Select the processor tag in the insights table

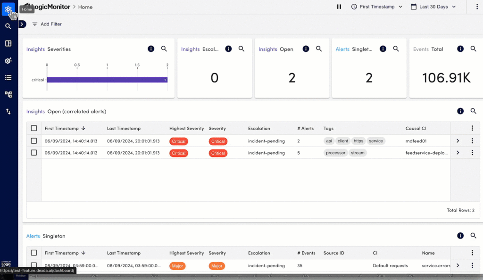pos(335,153)
